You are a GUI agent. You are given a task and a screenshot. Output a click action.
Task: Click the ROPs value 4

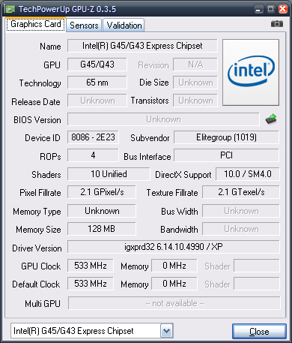(93, 155)
